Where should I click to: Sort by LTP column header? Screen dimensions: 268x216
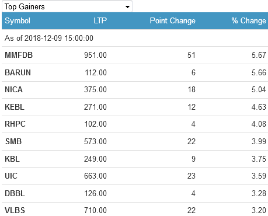pyautogui.click(x=100, y=20)
